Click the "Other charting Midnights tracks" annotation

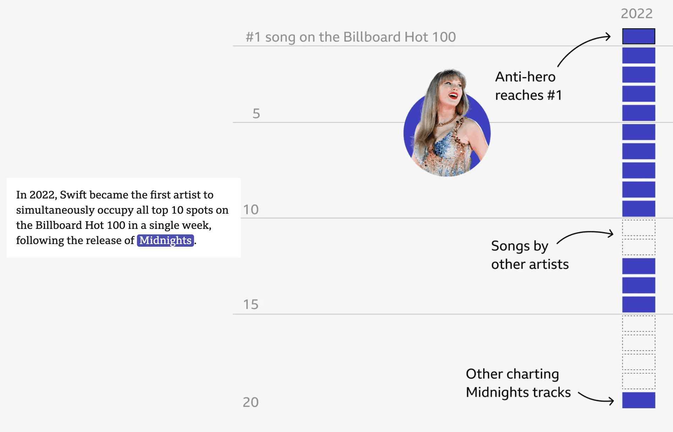coord(518,383)
